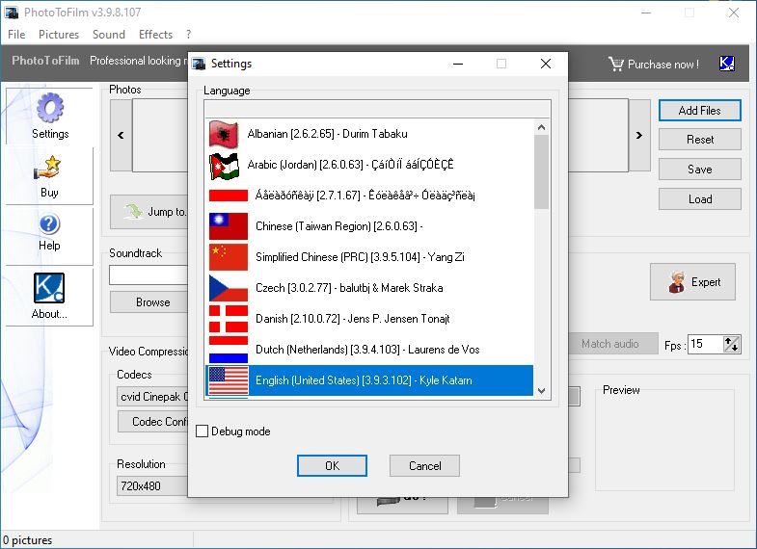The width and height of the screenshot is (757, 549).
Task: Open the Codecs cvid Cinepak dropdown
Action: tap(152, 397)
